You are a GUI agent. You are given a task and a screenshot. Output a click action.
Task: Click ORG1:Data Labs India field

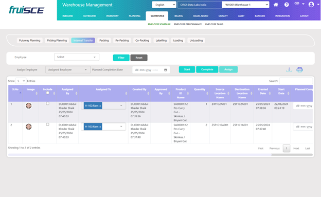(200, 5)
